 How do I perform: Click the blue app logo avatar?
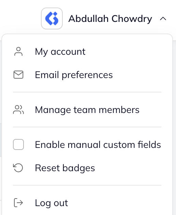pyautogui.click(x=52, y=18)
